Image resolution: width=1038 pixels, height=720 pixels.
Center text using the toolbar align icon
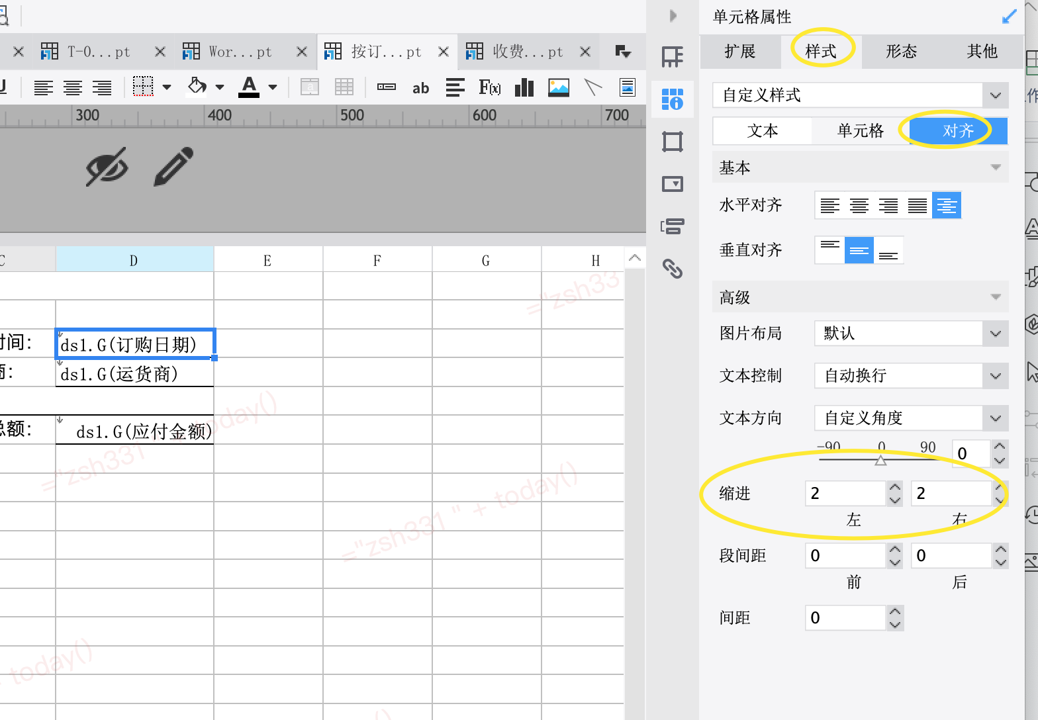point(73,87)
